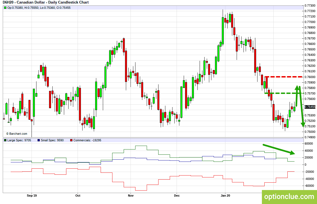Click the green OHLC legend square
The image size is (317, 204).
pos(5,8)
